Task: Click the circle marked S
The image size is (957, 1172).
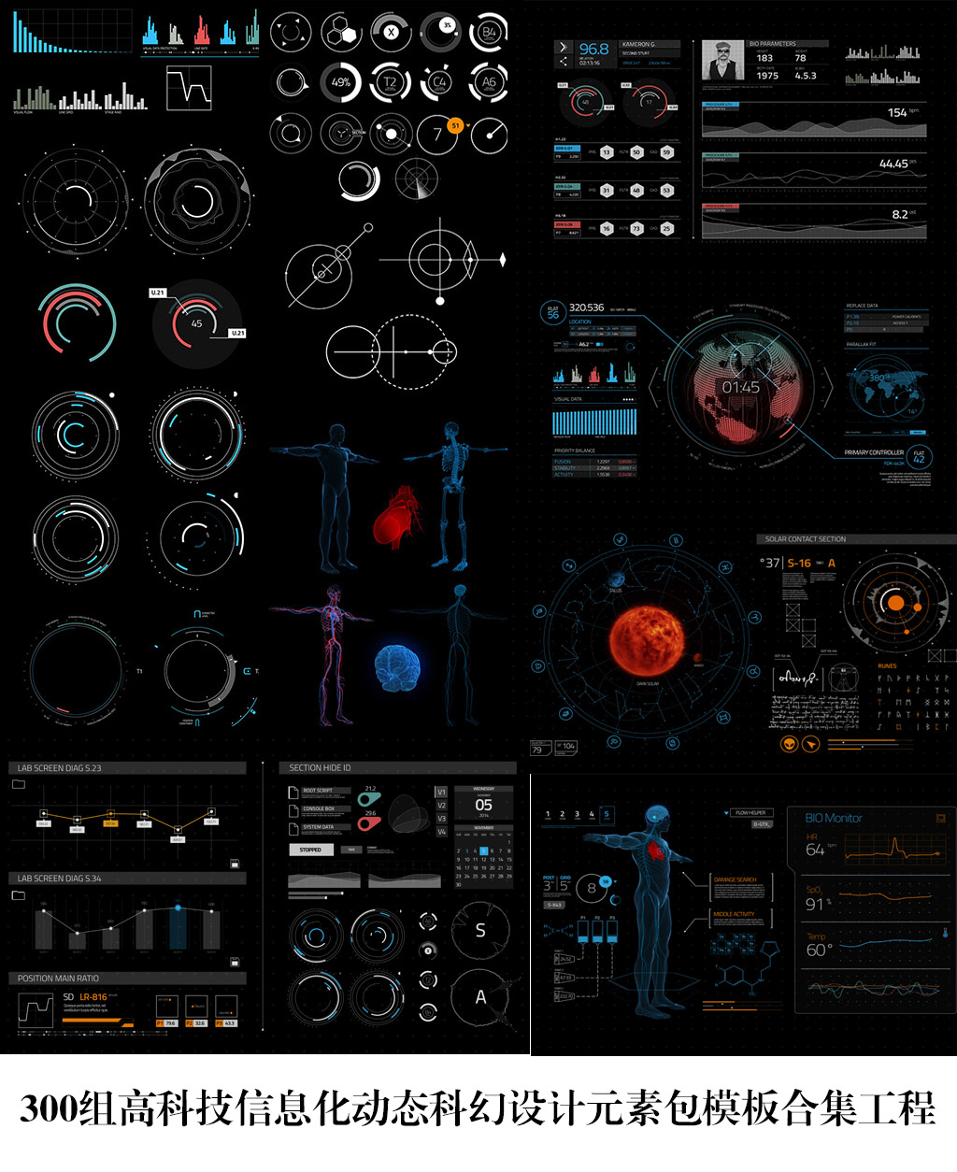Action: click(x=480, y=930)
